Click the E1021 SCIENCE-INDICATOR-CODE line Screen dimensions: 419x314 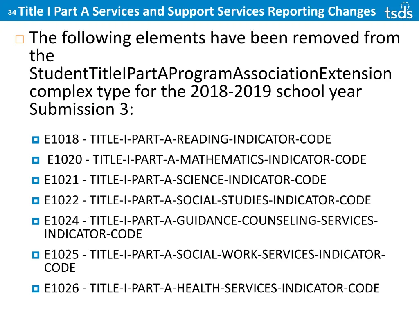coord(185,180)
